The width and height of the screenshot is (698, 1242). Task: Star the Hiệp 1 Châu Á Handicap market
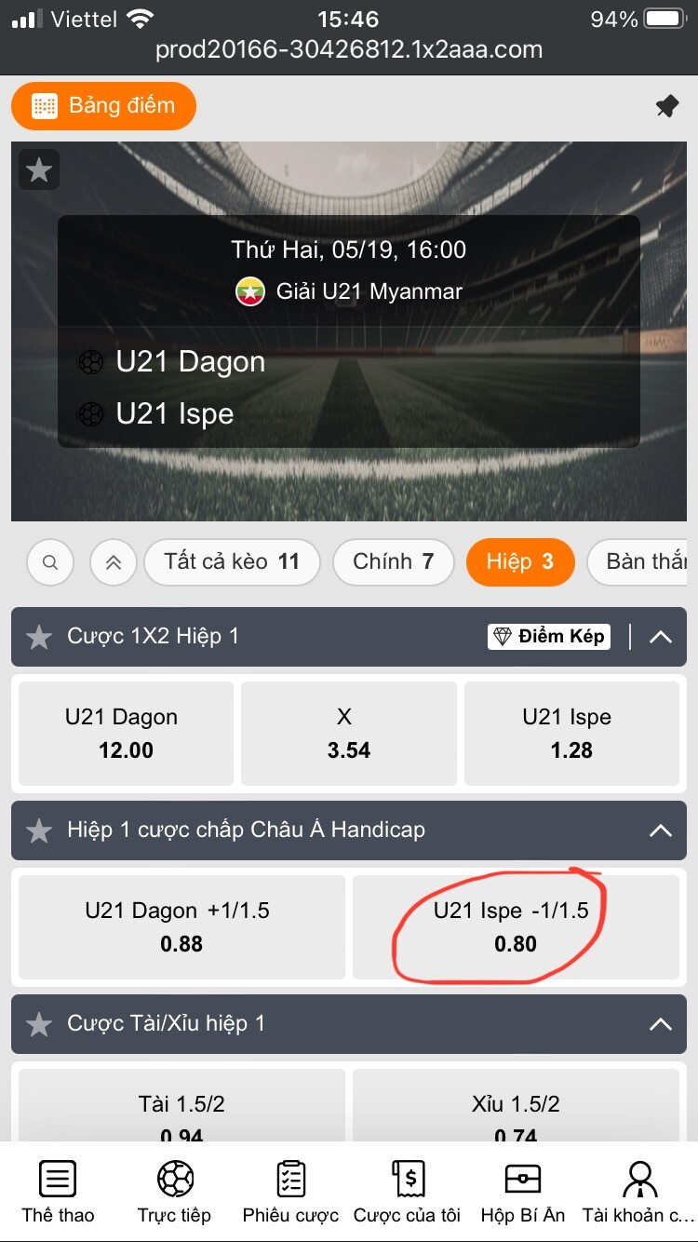pos(39,830)
